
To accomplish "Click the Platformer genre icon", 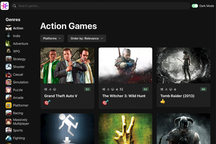I will tap(8, 105).
